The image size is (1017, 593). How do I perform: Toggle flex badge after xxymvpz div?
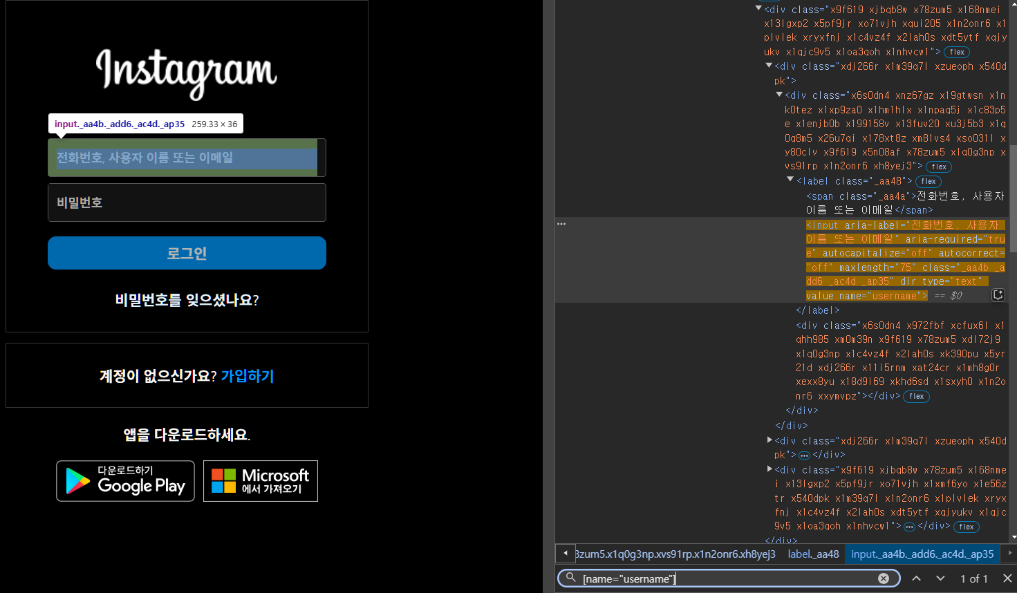point(917,397)
